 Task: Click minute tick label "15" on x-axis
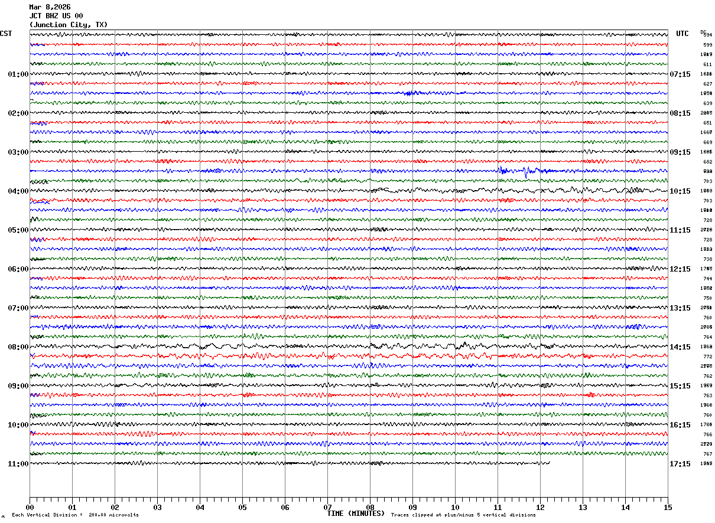point(668,508)
